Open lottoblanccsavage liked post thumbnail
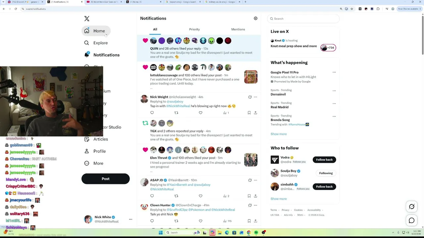Screen dimensions: 424x238 click(x=251, y=77)
